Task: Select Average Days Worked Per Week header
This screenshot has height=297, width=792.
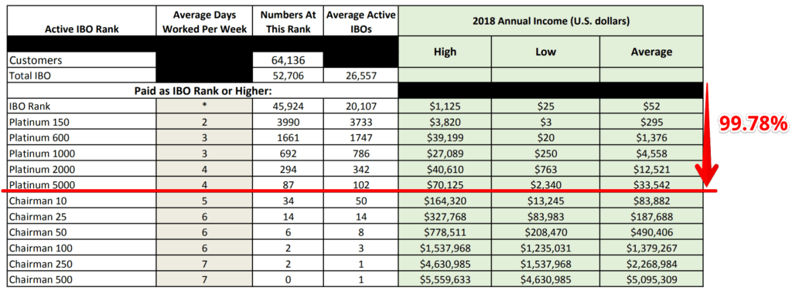Action: click(x=204, y=22)
